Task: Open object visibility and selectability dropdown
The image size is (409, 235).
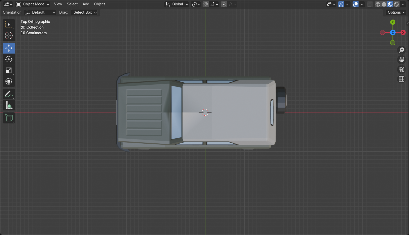Action: [331, 4]
